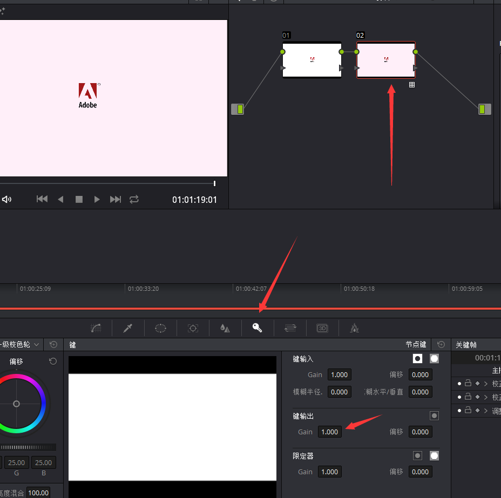The width and height of the screenshot is (501, 498).
Task: Click the 节点键 label
Action: click(x=416, y=344)
